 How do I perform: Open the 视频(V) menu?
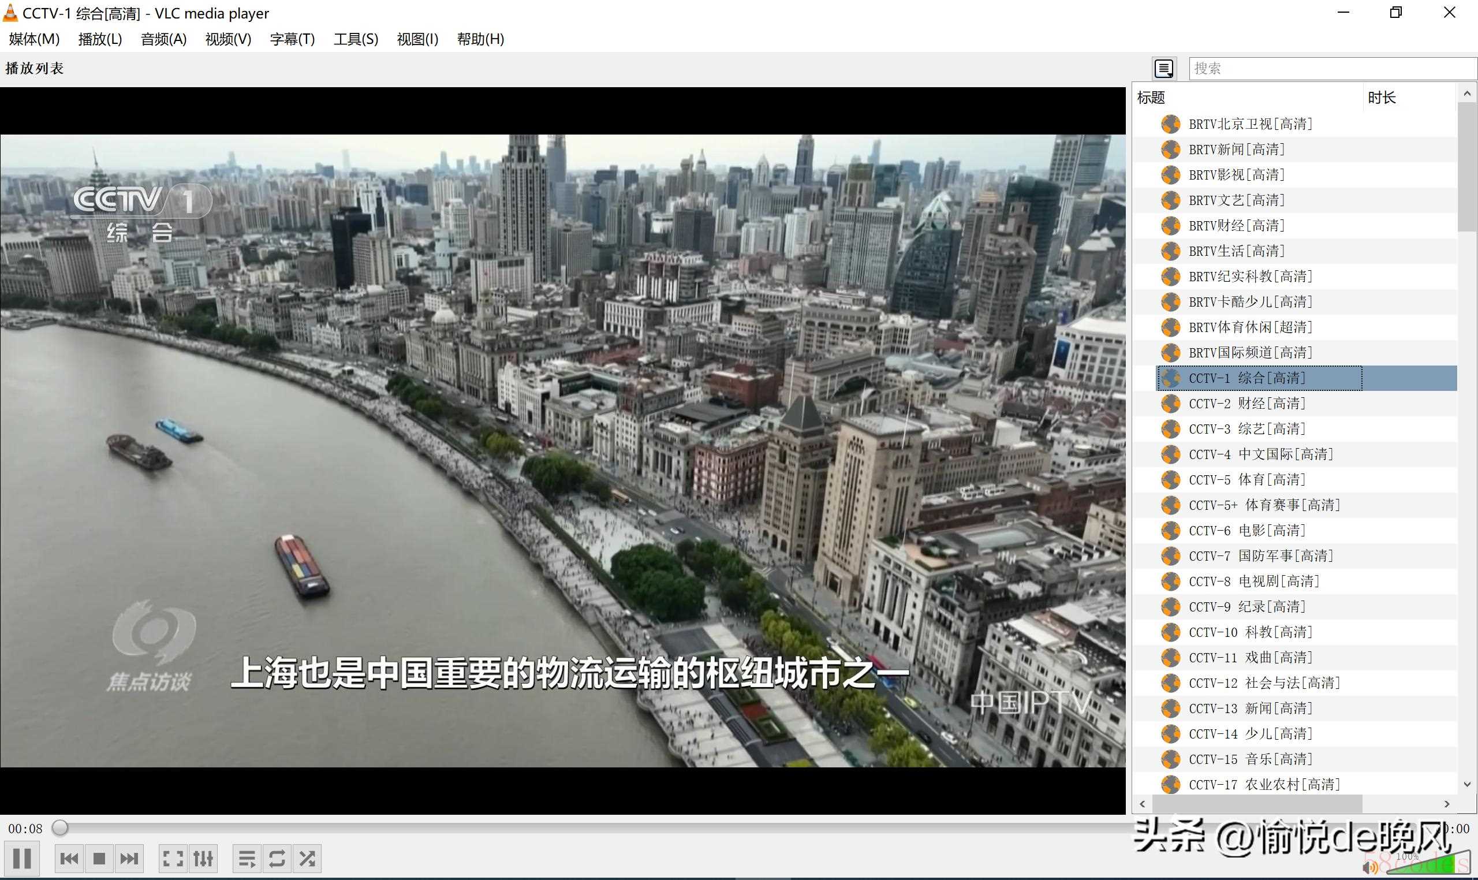pyautogui.click(x=228, y=39)
